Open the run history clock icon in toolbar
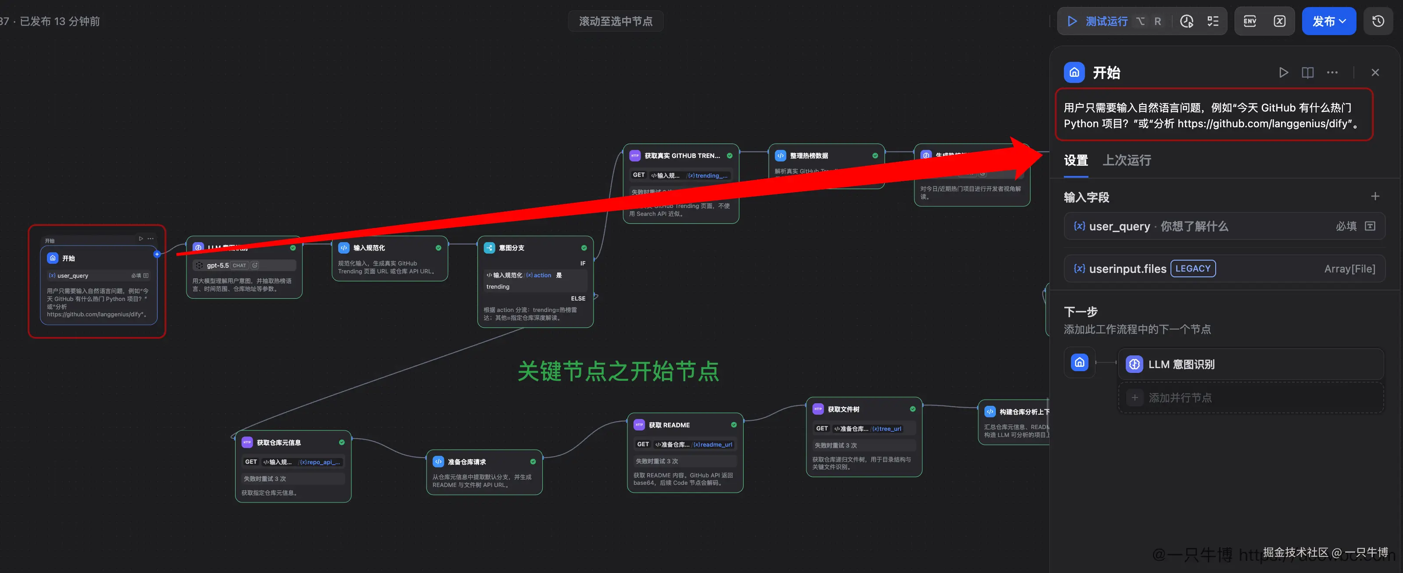Screen dimensions: 1403x573 click(1187, 21)
